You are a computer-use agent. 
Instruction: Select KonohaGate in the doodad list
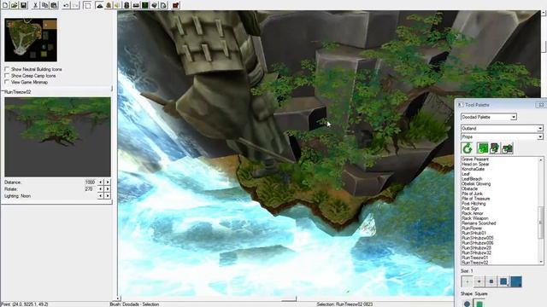tap(473, 169)
